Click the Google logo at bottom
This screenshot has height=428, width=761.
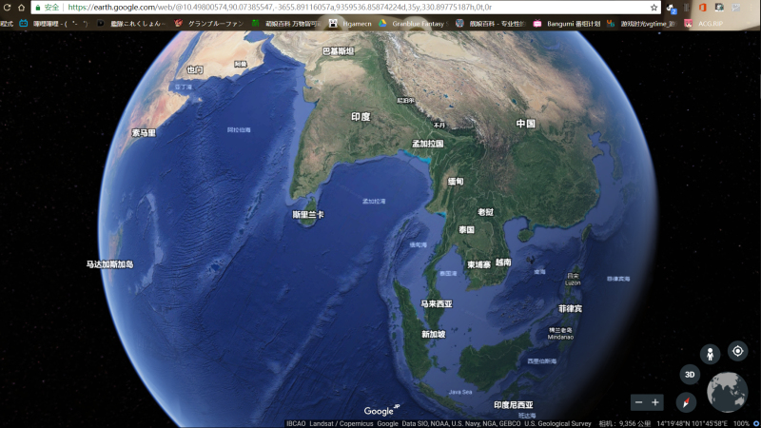[379, 411]
